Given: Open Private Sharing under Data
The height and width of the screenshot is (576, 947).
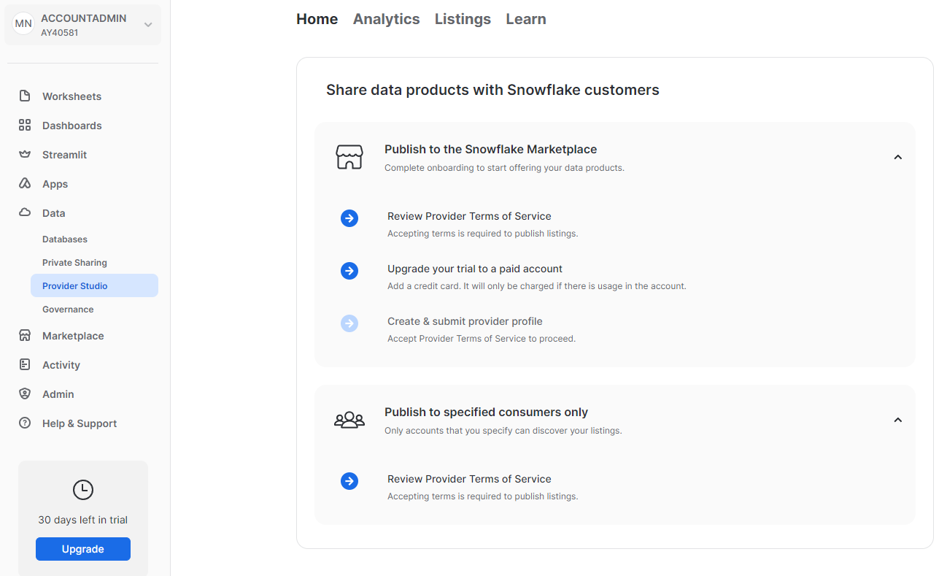Looking at the screenshot, I should 74,263.
